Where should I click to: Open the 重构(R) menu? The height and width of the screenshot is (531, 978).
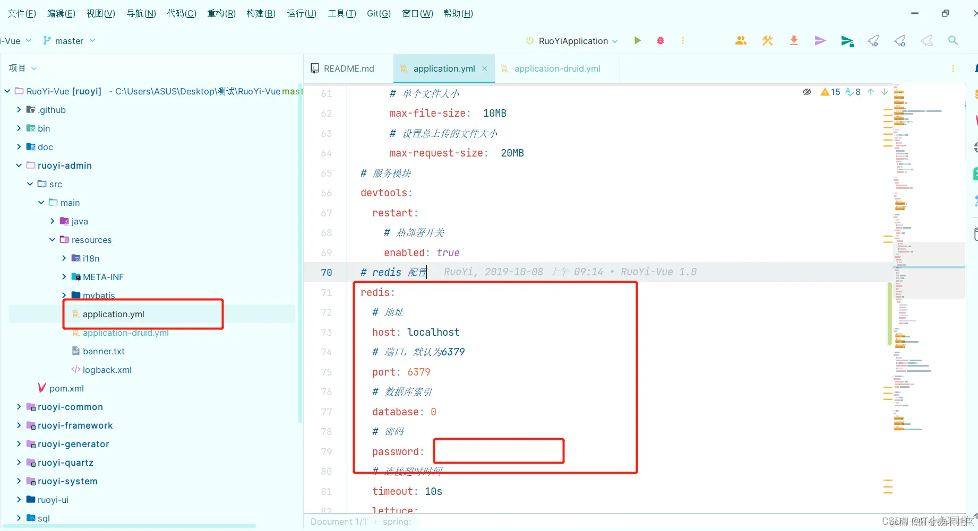[221, 13]
